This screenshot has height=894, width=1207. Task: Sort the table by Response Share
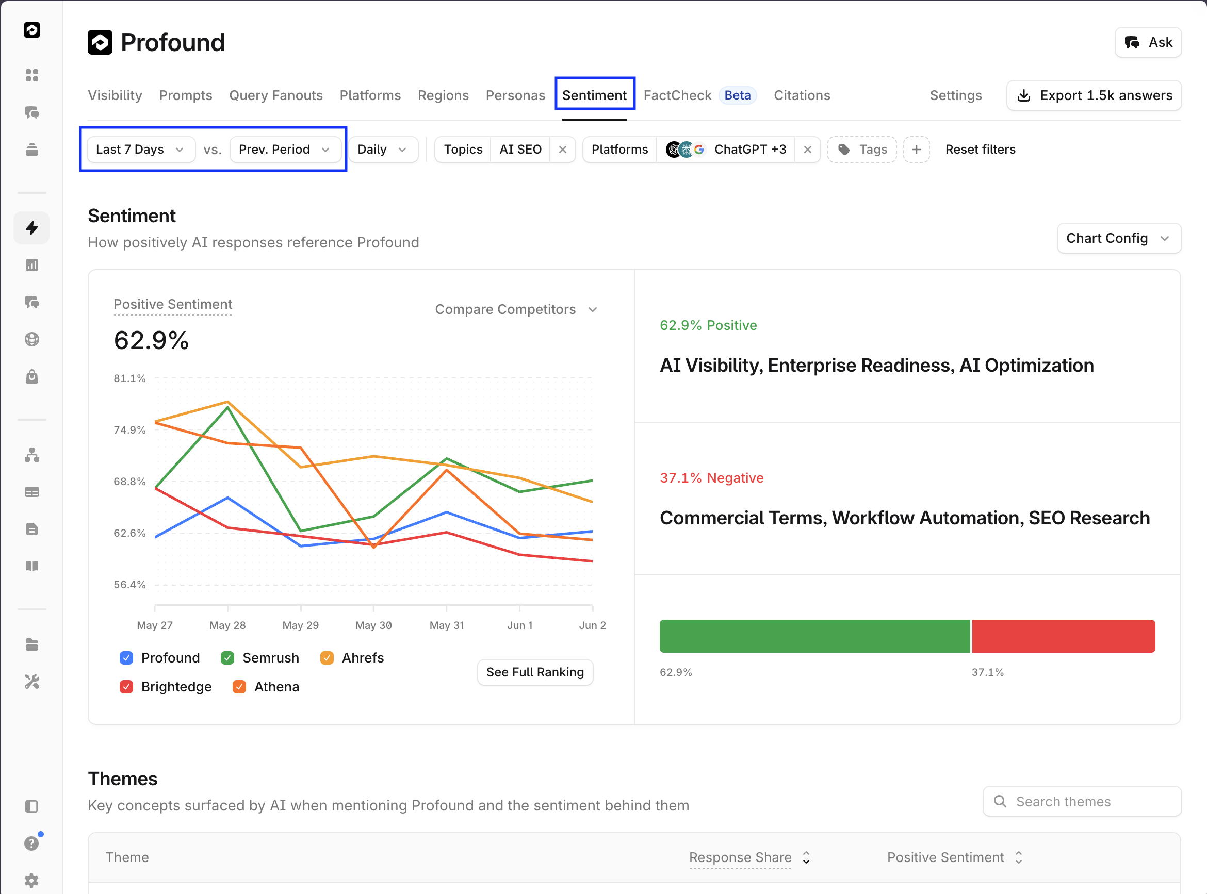tap(749, 857)
